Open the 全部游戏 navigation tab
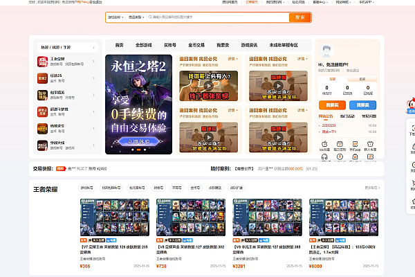 [143, 45]
